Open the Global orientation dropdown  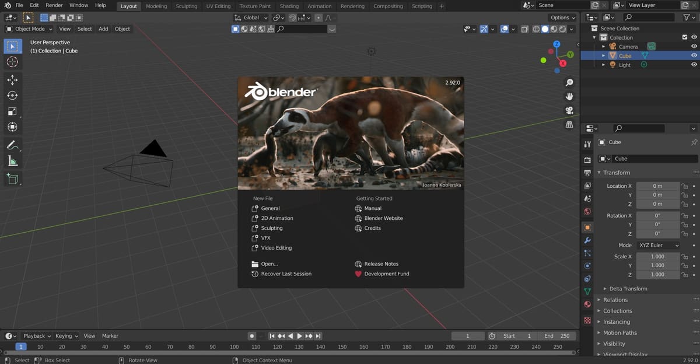[251, 17]
